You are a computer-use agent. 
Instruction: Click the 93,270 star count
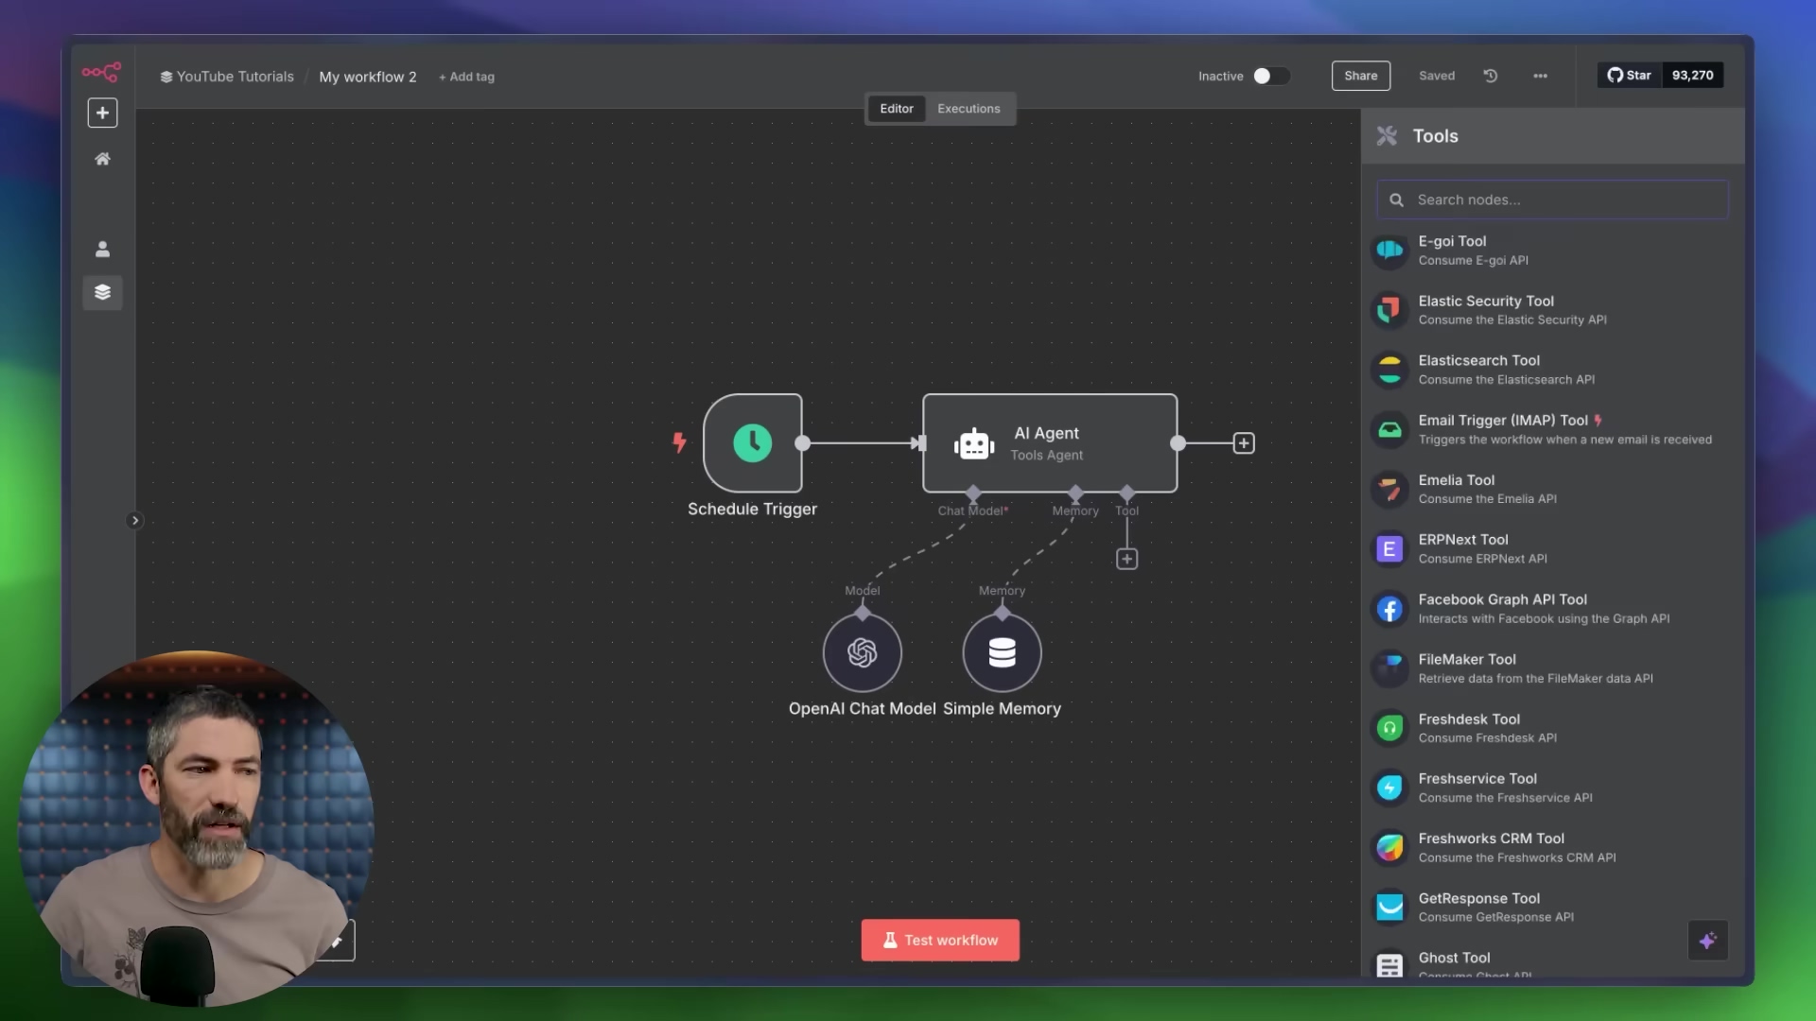[1692, 75]
